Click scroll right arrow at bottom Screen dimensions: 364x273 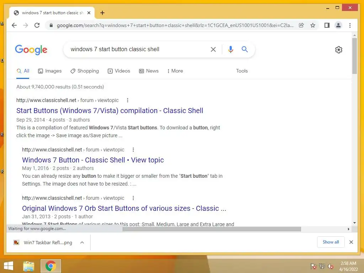[x=348, y=229]
